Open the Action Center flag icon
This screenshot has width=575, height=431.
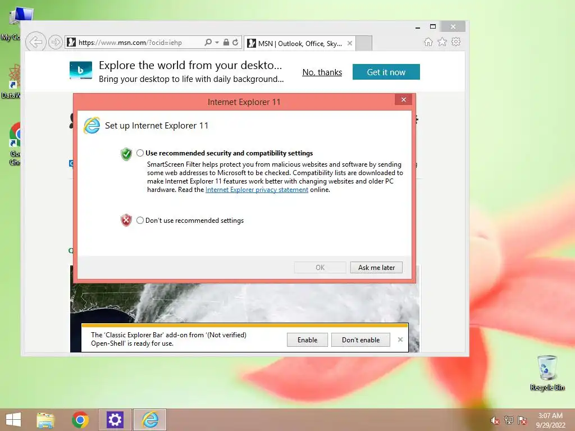click(x=522, y=420)
